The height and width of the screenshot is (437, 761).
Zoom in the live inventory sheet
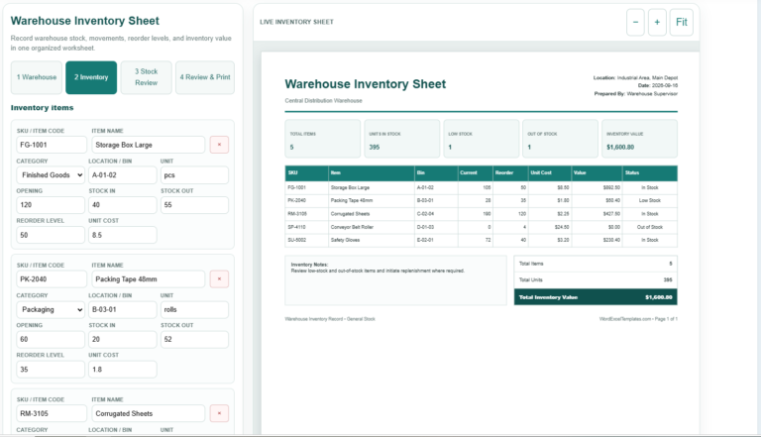click(x=657, y=22)
